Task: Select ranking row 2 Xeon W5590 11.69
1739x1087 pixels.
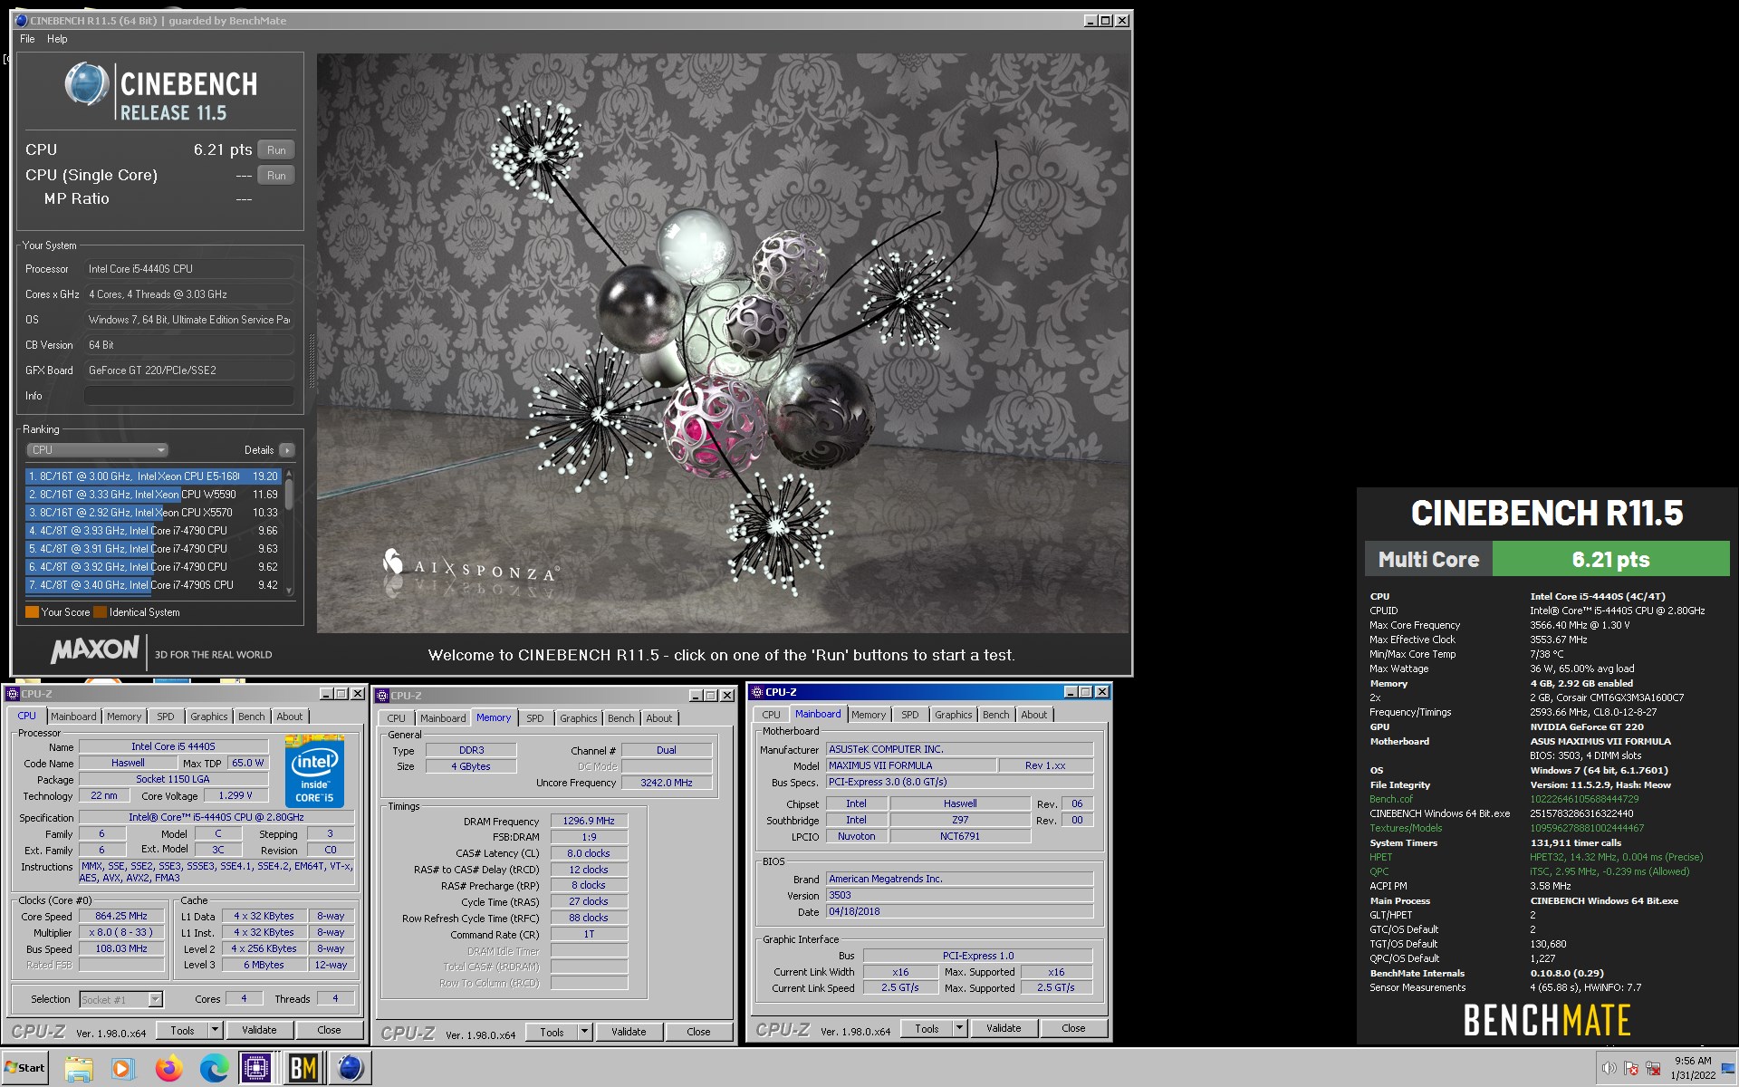Action: [x=153, y=495]
